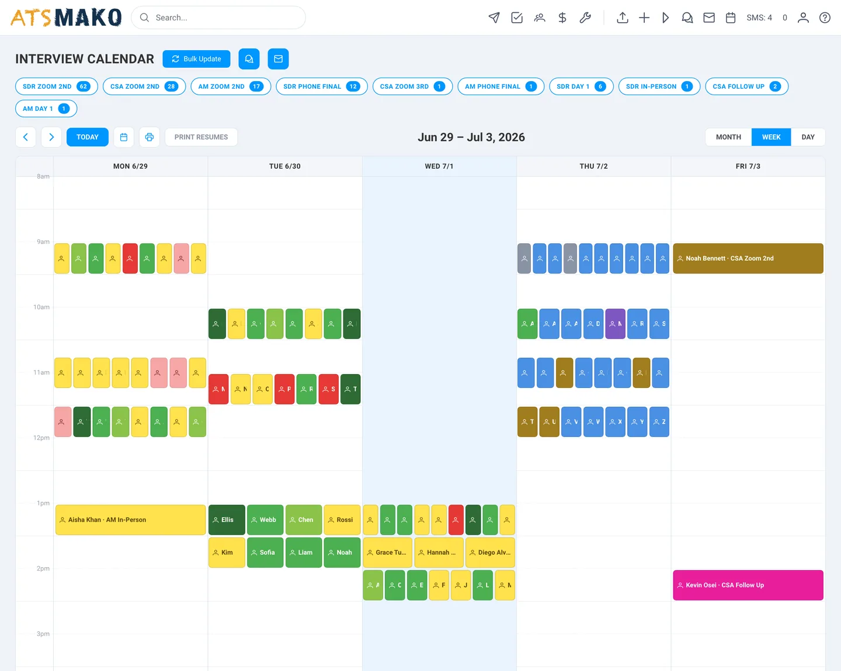The width and height of the screenshot is (841, 671).
Task: Open the Kim interview event
Action: coord(227,553)
